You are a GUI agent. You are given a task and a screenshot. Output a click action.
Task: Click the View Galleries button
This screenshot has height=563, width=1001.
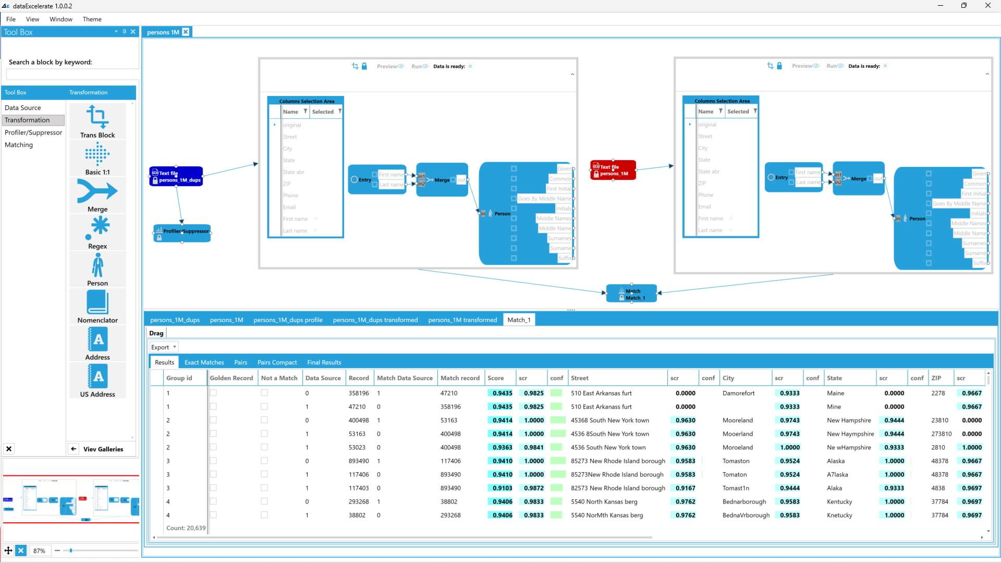(103, 449)
